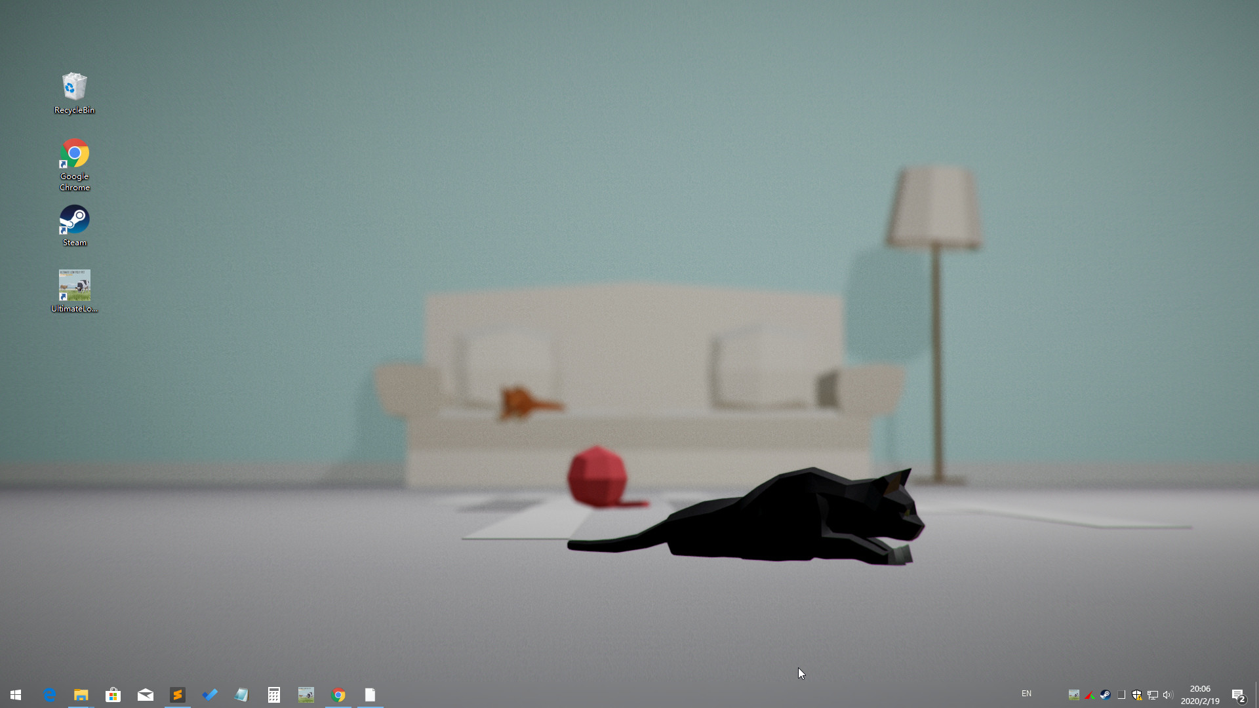Open the Action Center notifications
Viewport: 1259px width, 708px height.
click(1239, 695)
